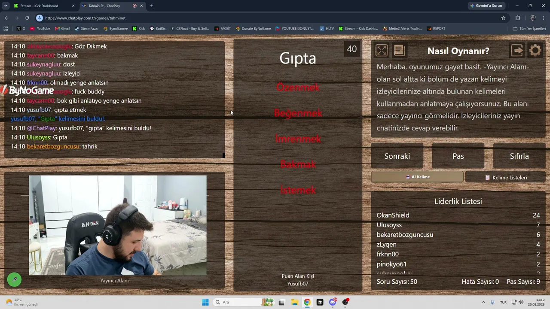Viewport: 550px width, 309px height.
Task: Open the FACEIT bookmark
Action: click(223, 29)
